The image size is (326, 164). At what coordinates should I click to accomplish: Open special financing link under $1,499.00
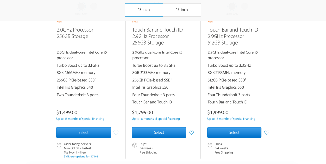point(80,119)
